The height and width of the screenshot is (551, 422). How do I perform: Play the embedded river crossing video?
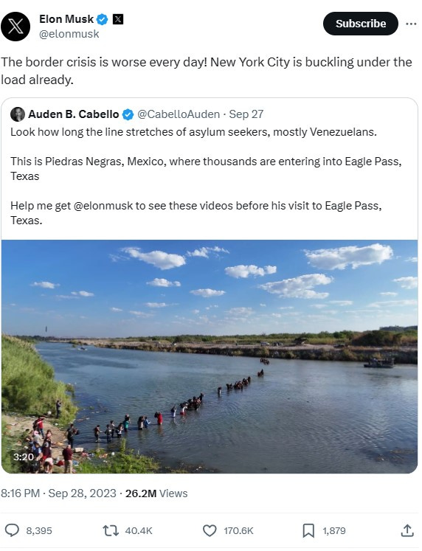click(x=210, y=357)
